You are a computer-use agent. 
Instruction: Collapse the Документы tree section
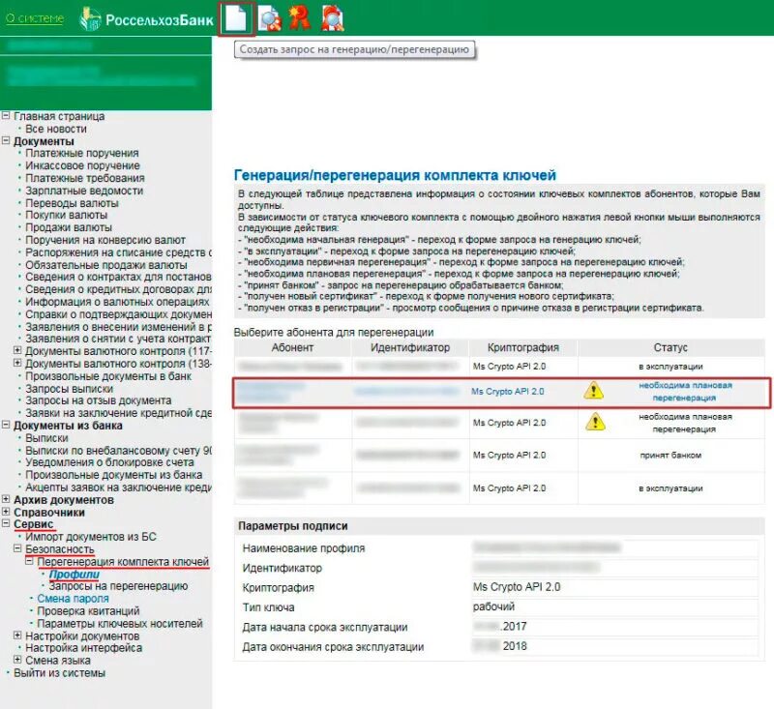(6, 140)
